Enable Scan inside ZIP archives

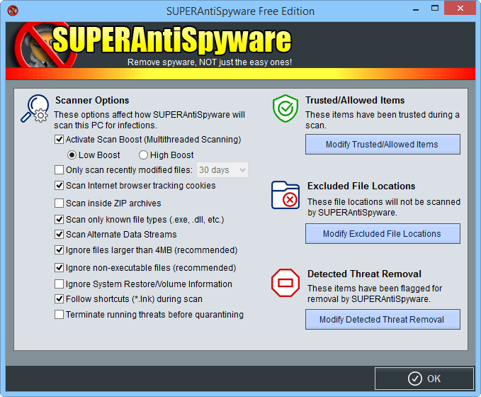(59, 203)
